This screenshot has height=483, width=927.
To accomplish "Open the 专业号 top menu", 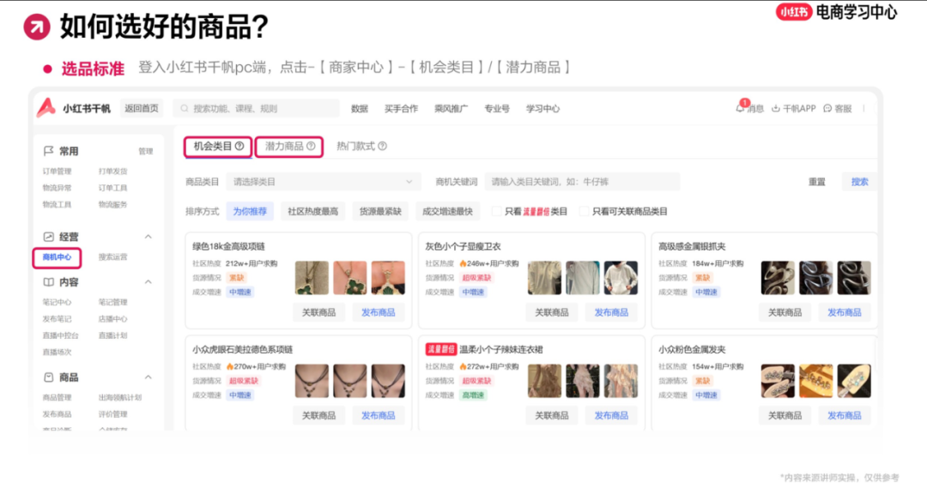I will coord(497,109).
